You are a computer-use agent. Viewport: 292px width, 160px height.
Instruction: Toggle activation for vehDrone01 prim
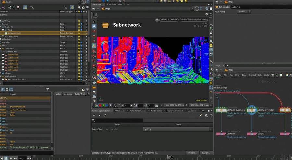79,55
